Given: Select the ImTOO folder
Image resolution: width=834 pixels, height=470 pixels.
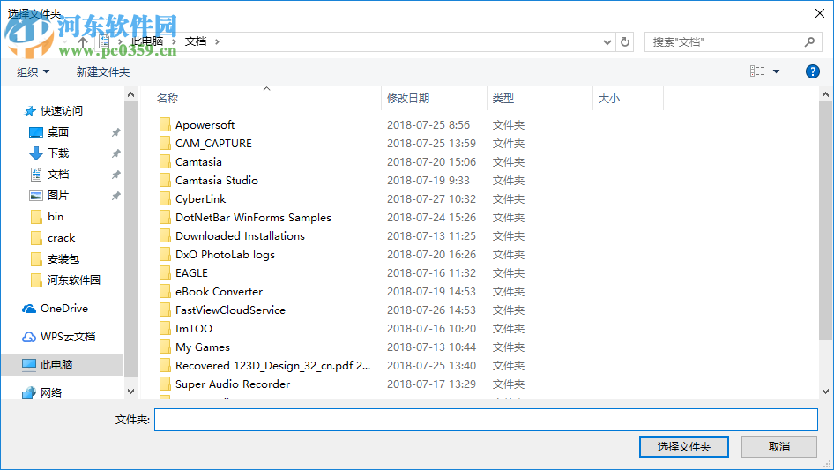Looking at the screenshot, I should tap(194, 329).
